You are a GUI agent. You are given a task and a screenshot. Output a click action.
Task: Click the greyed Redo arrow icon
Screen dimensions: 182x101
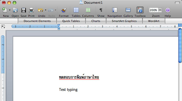pyautogui.click(x=51, y=10)
